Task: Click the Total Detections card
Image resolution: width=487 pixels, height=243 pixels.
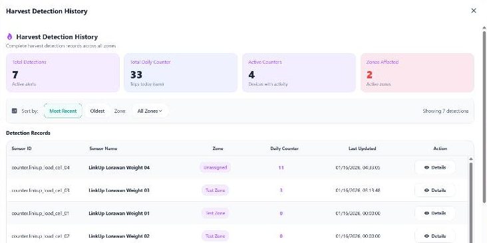Action: tap(63, 72)
